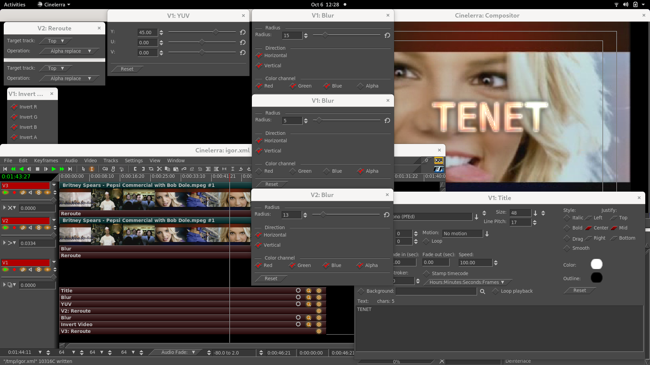Toggle Invert R checkbox
650x365 pixels.
coord(14,107)
